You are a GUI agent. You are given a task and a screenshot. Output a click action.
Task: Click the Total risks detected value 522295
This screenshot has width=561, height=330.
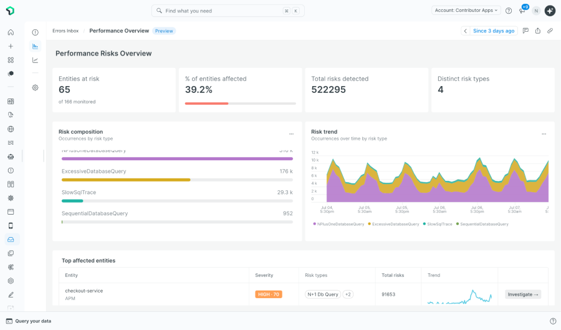[x=328, y=90]
